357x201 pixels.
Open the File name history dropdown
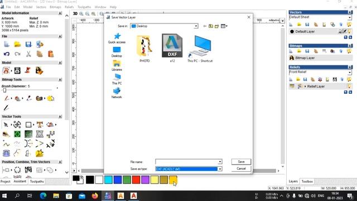point(220,161)
